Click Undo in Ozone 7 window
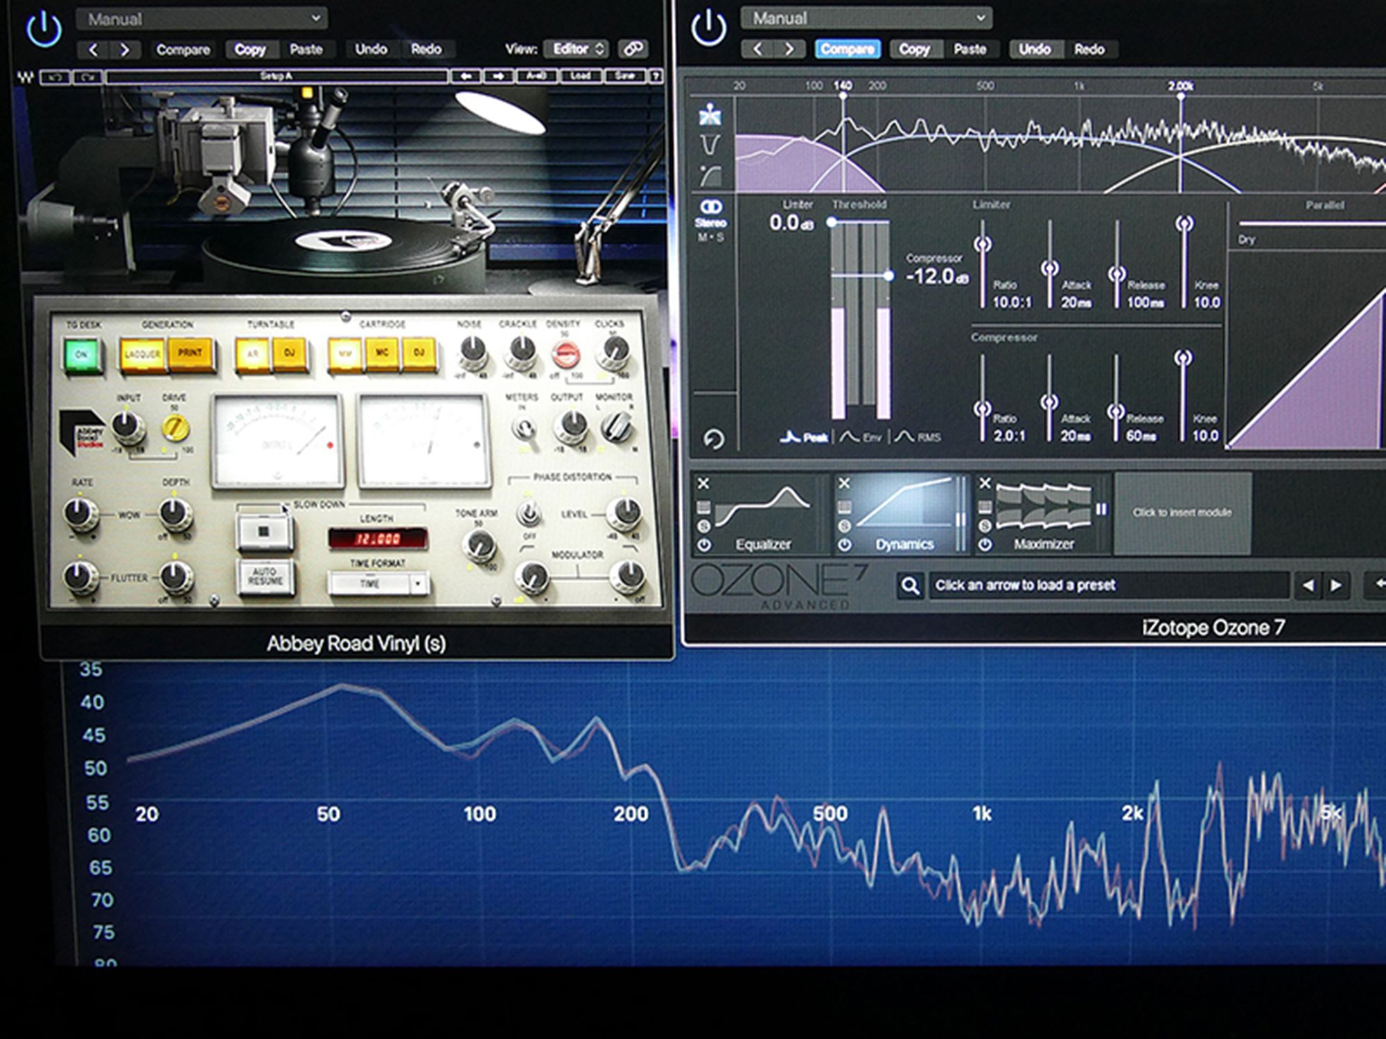 click(x=1034, y=49)
